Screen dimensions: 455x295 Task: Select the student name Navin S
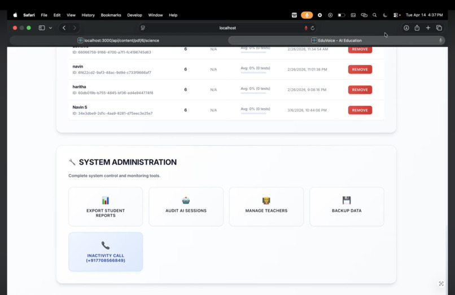(80, 107)
